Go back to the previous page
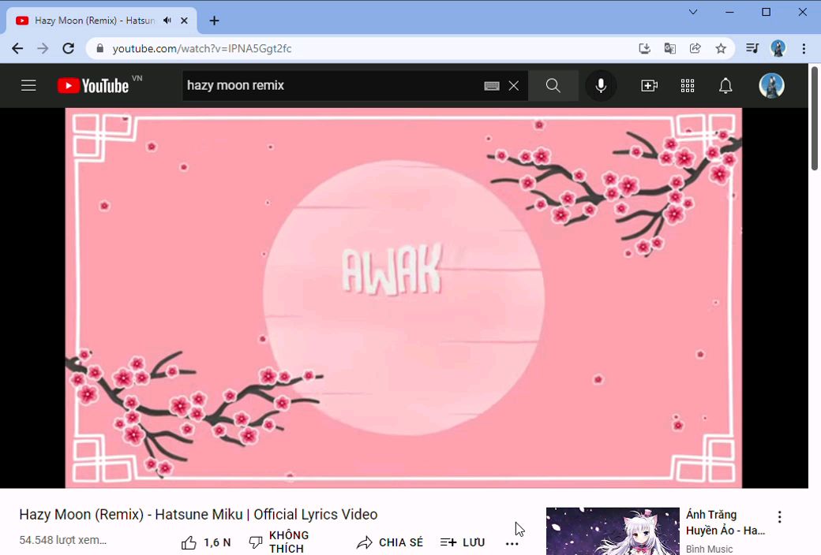The width and height of the screenshot is (821, 555). point(17,49)
